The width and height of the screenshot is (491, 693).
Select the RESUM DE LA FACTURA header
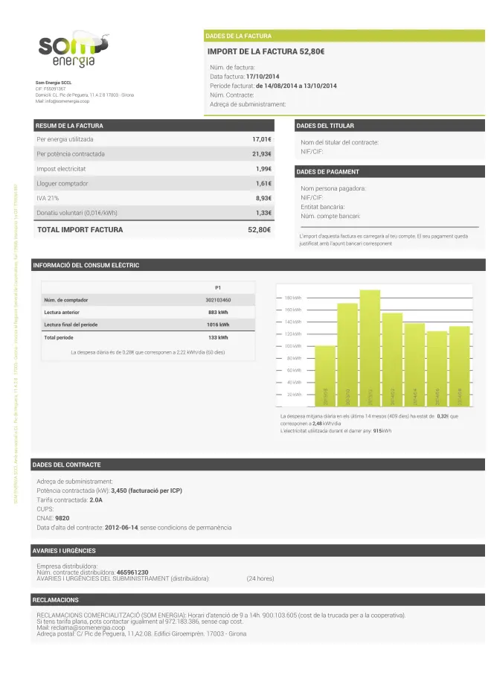tap(70, 126)
